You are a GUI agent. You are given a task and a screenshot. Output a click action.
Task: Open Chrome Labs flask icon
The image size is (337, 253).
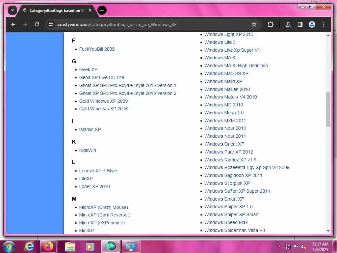(288, 24)
